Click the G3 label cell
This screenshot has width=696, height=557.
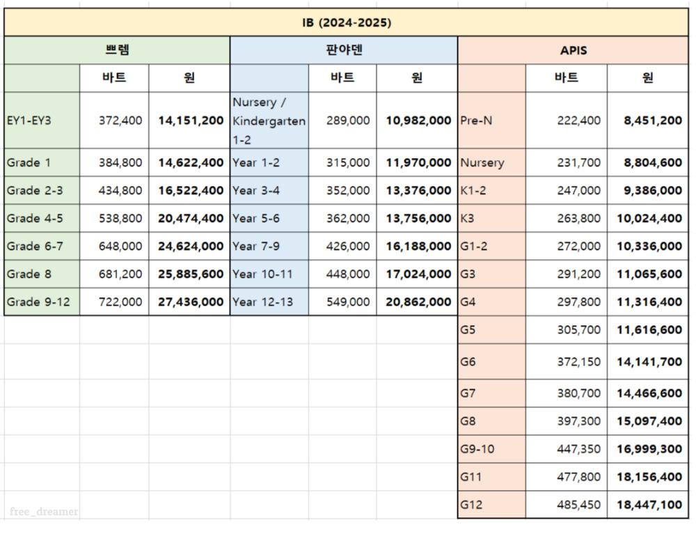click(492, 274)
